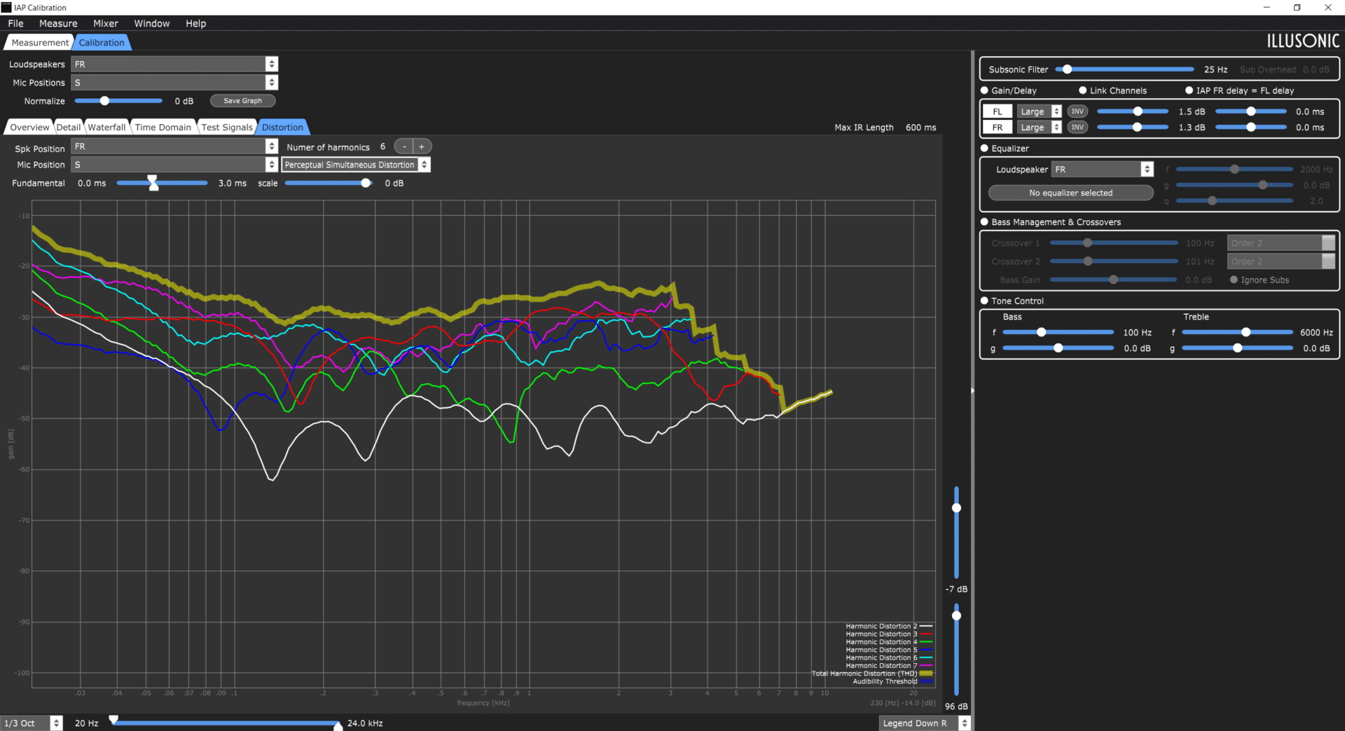Click the Save Graph button
Image resolution: width=1345 pixels, height=731 pixels.
[x=242, y=101]
